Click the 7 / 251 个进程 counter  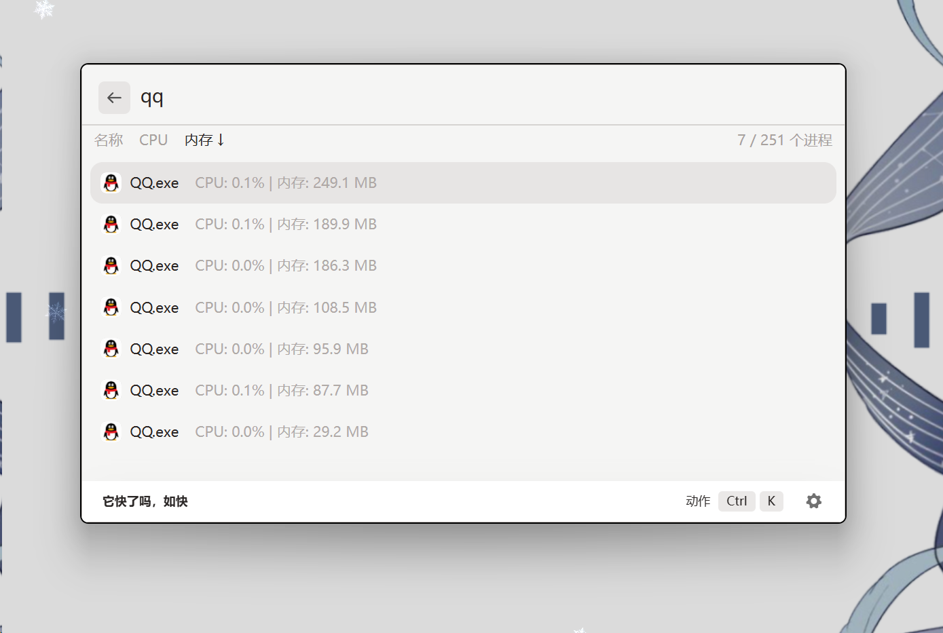pos(785,140)
